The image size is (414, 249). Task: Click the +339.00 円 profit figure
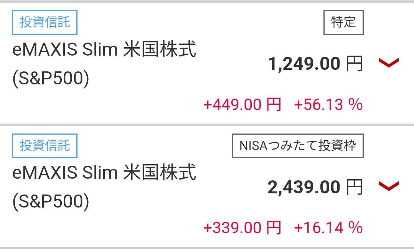point(242,228)
